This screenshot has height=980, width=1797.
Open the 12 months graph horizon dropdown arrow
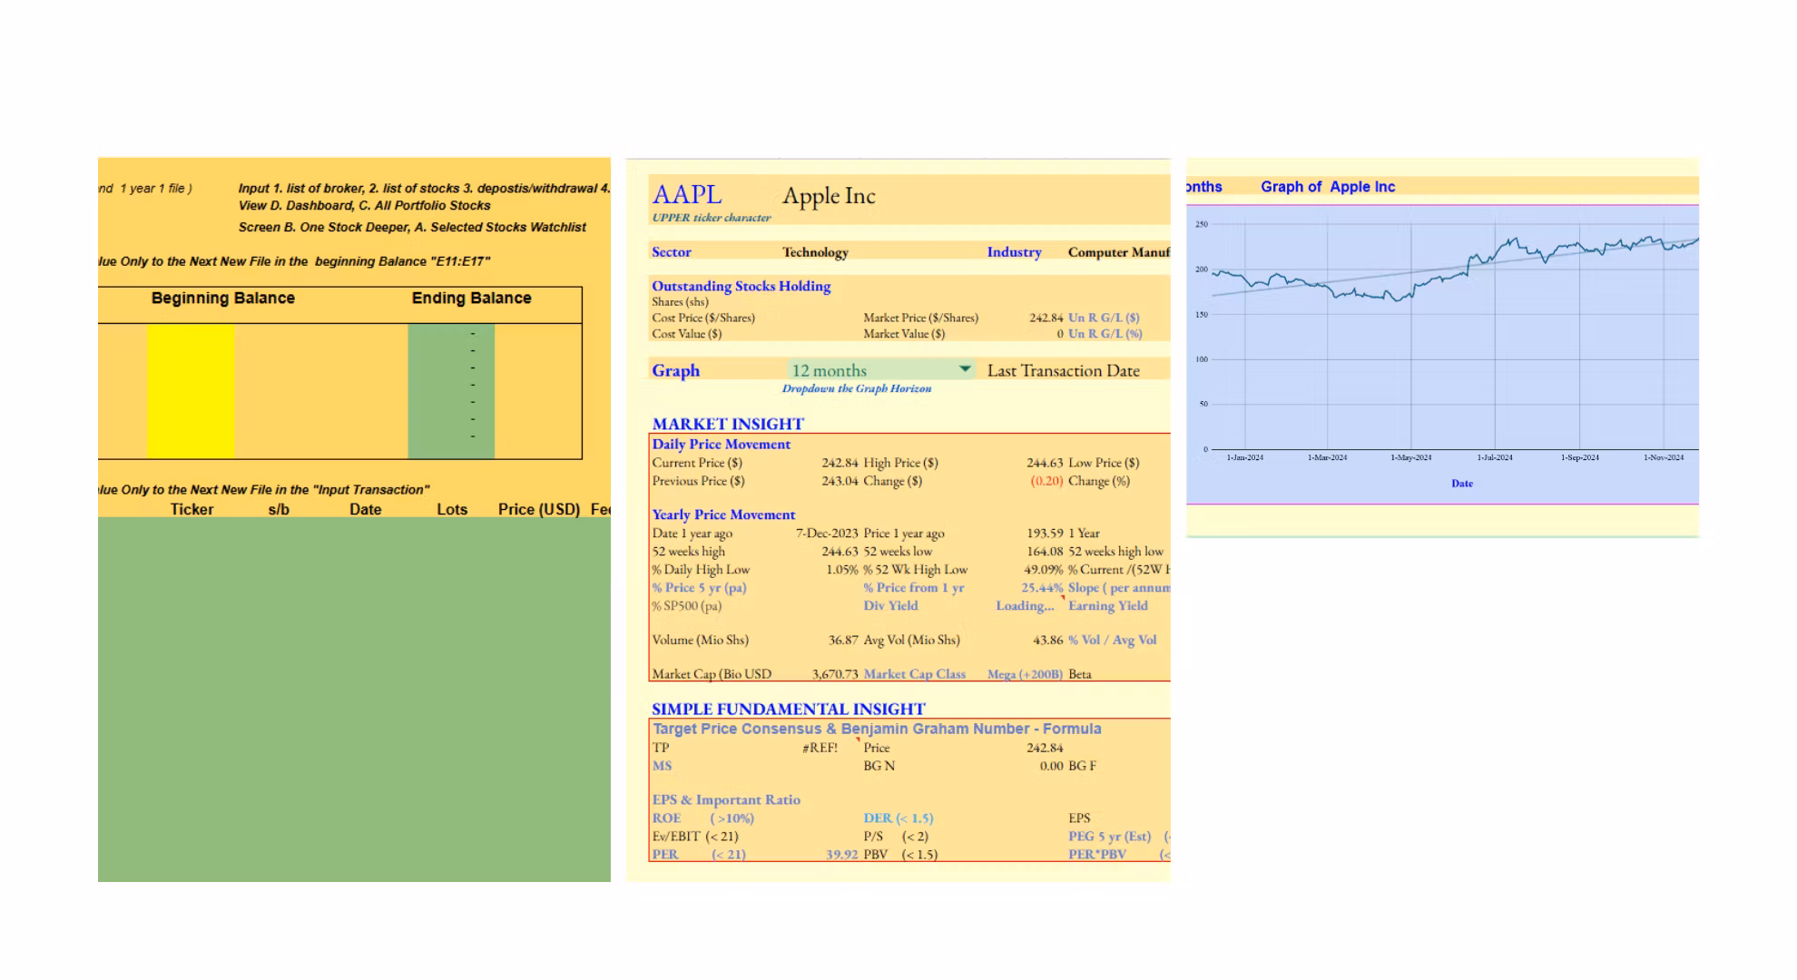point(965,369)
